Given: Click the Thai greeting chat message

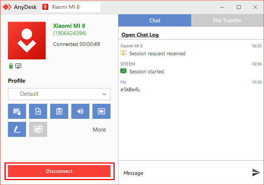Looking at the screenshot, I should click(x=130, y=89).
